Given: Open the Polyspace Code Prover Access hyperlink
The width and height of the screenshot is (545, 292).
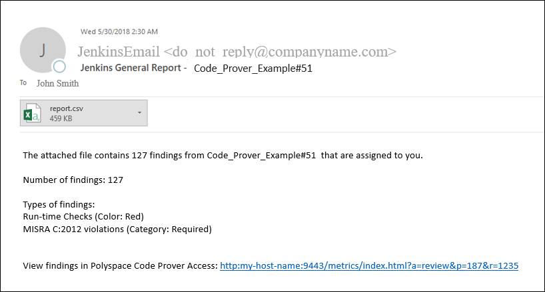Looking at the screenshot, I should (369, 265).
